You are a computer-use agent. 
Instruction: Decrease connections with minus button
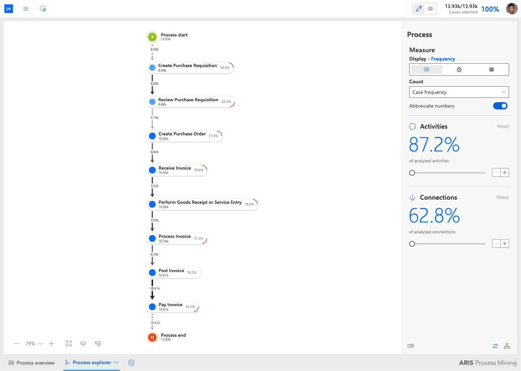pyautogui.click(x=496, y=243)
